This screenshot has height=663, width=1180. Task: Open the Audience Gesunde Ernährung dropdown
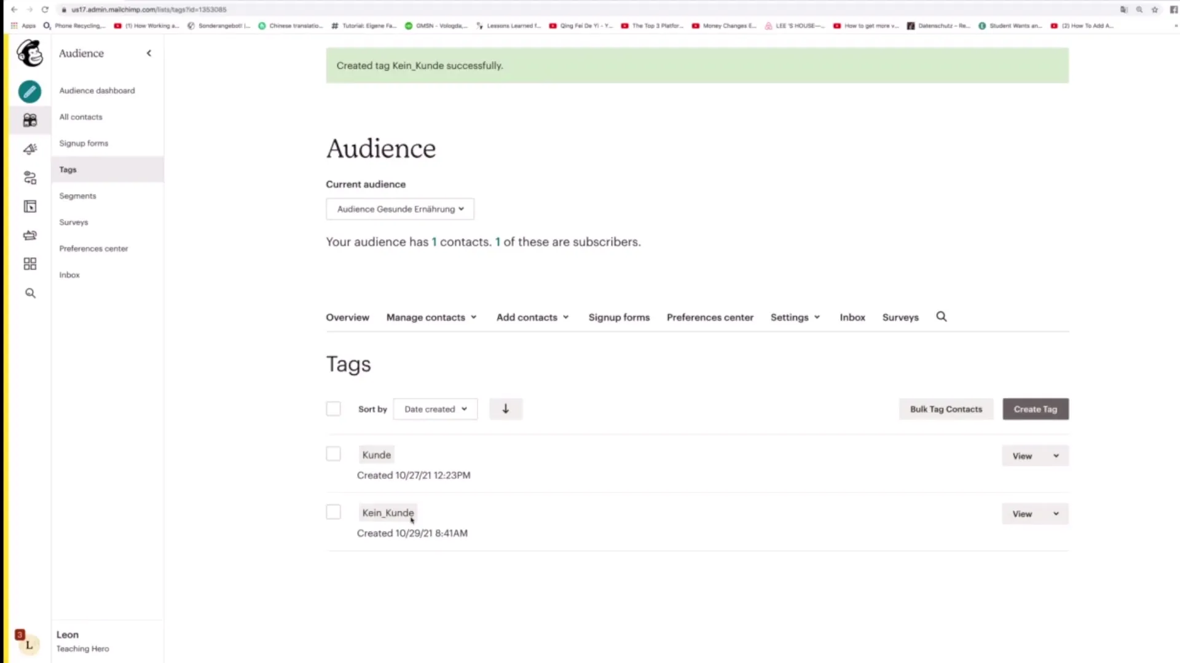point(400,209)
